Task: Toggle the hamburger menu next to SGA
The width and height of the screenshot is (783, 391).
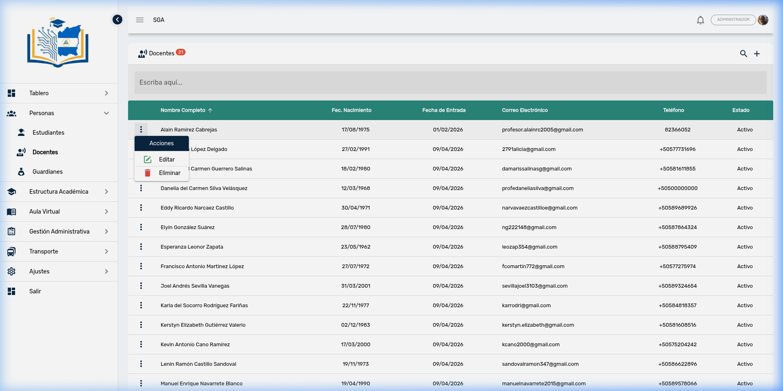Action: pos(140,20)
